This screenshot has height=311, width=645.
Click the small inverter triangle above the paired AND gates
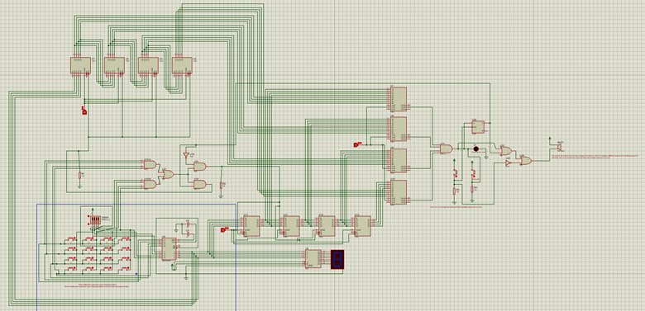click(186, 155)
